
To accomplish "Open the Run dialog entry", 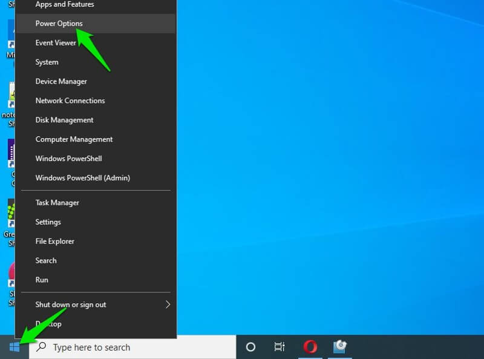I will coord(96,280).
